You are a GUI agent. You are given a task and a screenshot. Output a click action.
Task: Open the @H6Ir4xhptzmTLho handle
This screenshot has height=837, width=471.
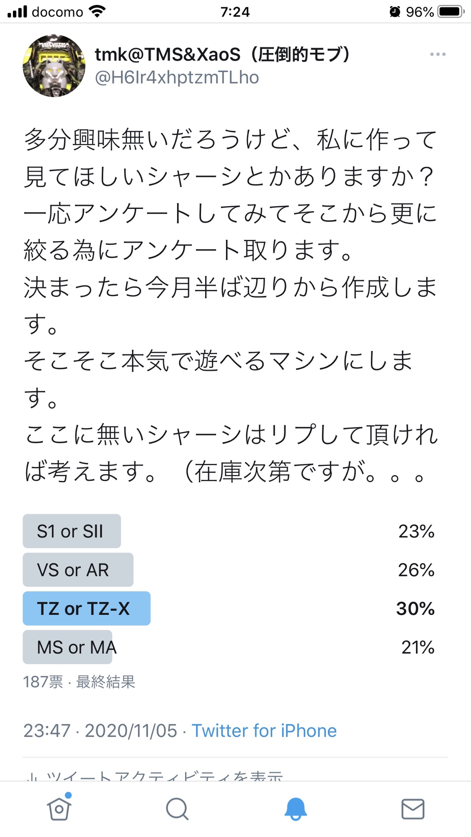[177, 77]
